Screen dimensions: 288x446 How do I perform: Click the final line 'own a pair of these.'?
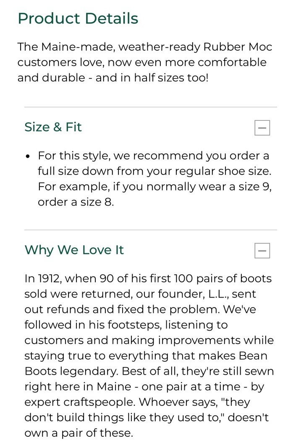pos(79,433)
